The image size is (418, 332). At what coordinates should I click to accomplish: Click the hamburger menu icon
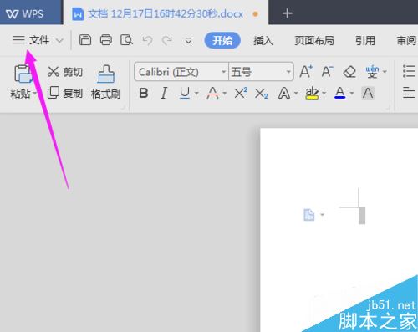click(x=19, y=40)
